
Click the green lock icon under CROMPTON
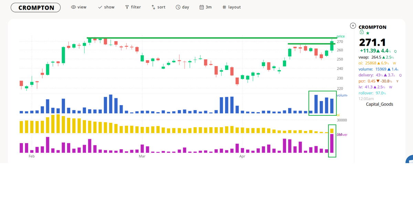361,32
